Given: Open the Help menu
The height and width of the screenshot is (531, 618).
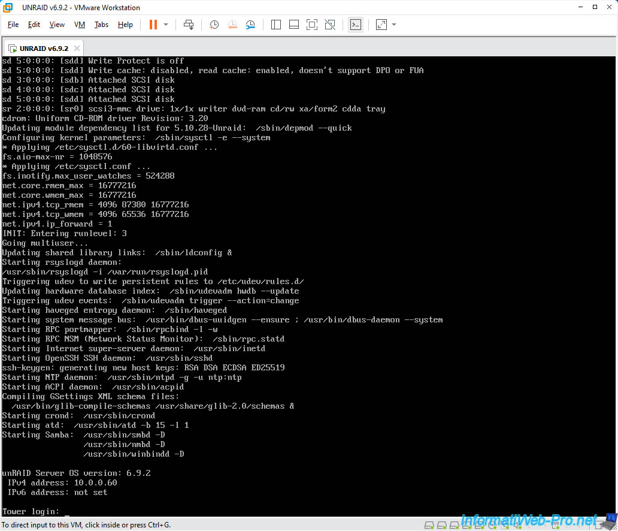Looking at the screenshot, I should [x=125, y=25].
